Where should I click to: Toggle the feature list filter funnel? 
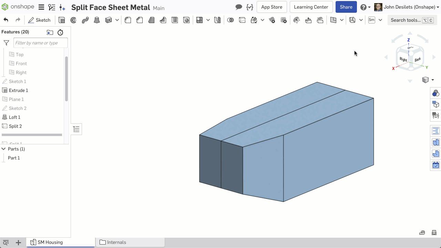(6, 43)
